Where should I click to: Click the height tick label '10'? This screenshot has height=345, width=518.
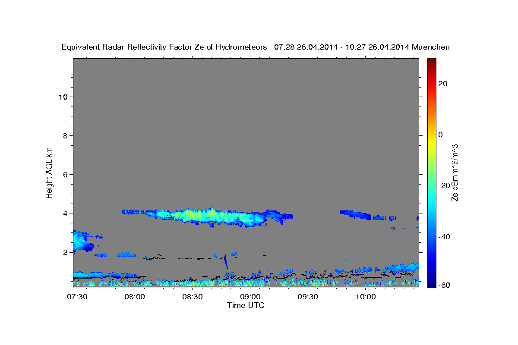[x=63, y=97]
